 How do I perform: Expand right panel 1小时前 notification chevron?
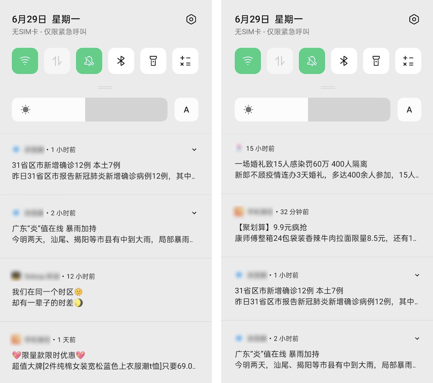[417, 275]
